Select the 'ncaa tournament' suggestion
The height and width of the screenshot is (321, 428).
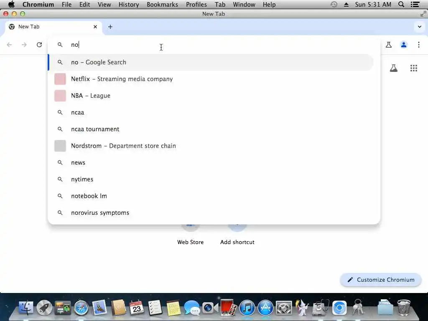pos(211,129)
